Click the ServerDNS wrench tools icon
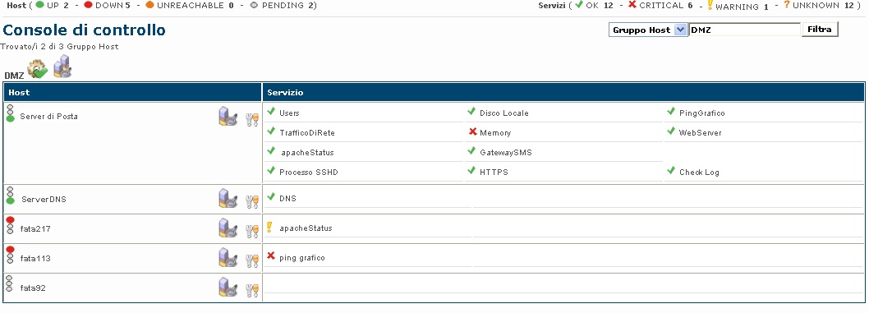Image resolution: width=869 pixels, height=313 pixels. click(x=252, y=201)
